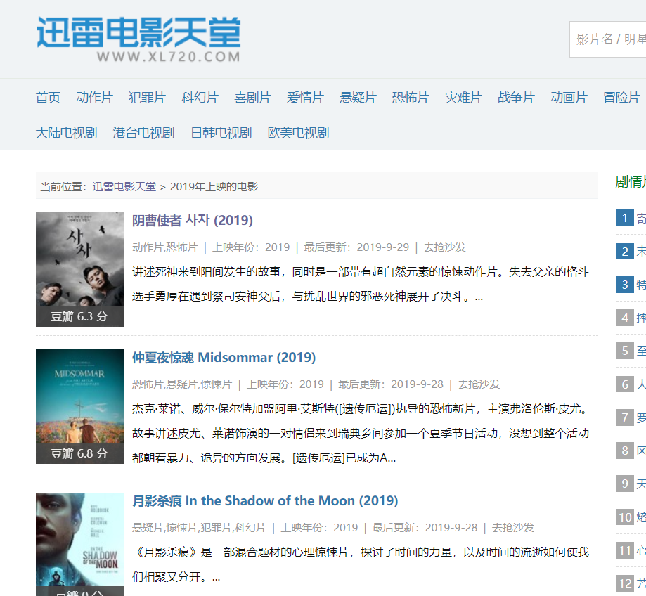
Task: Click genre text 动作片,恐怖片
Action: click(164, 247)
